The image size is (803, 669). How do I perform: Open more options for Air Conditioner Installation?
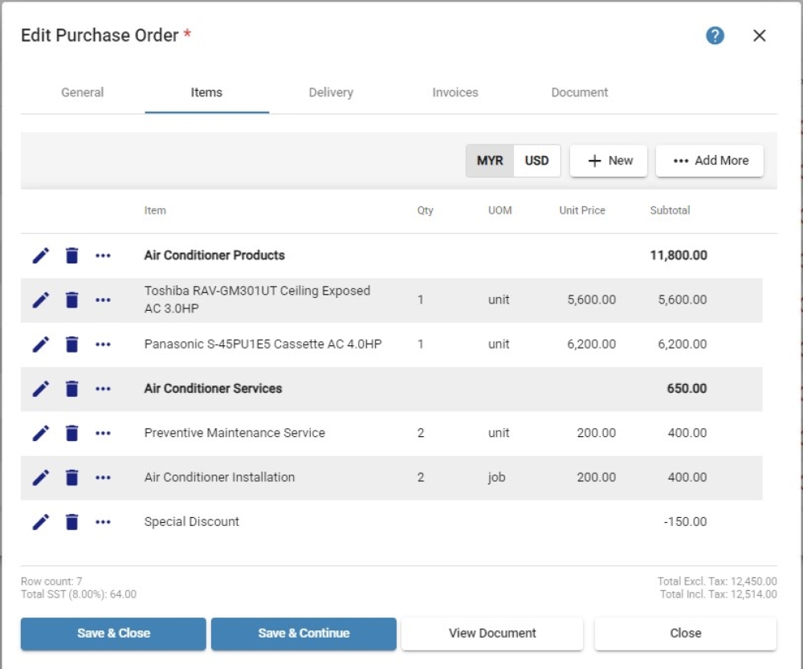(103, 478)
